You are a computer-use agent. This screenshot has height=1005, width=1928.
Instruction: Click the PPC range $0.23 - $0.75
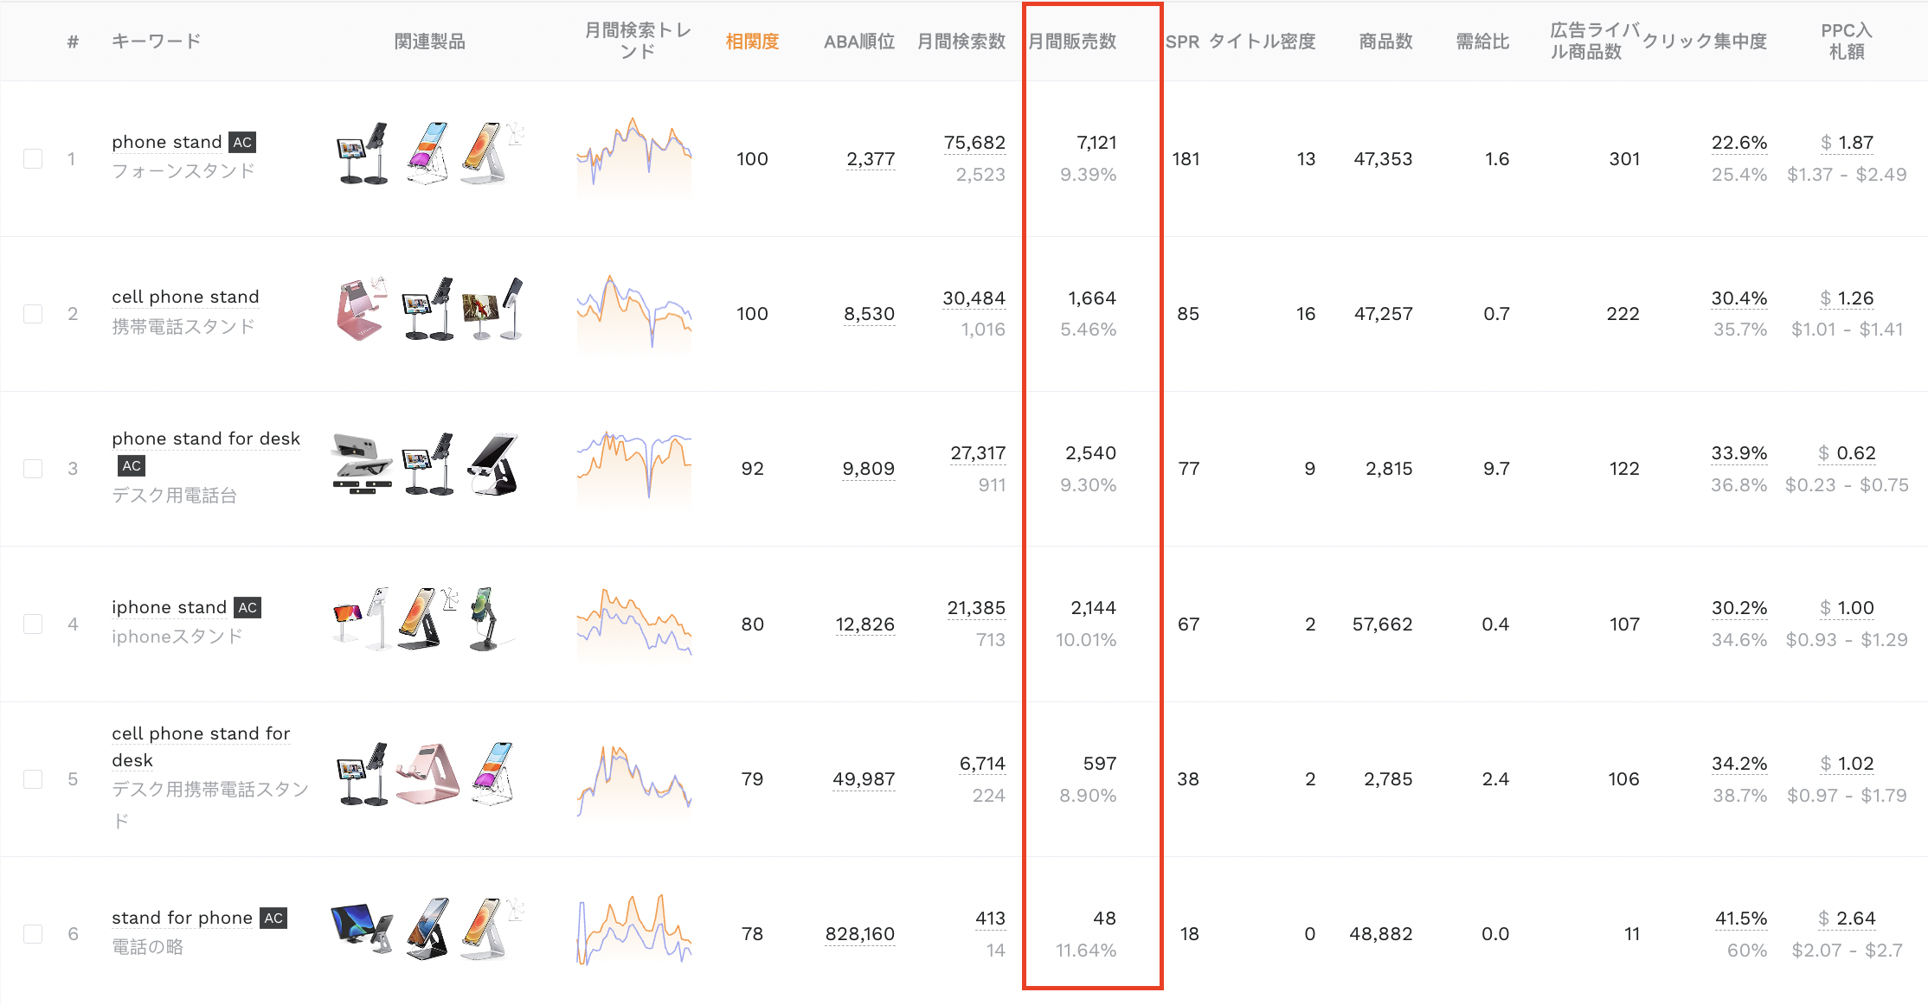[x=1847, y=485]
